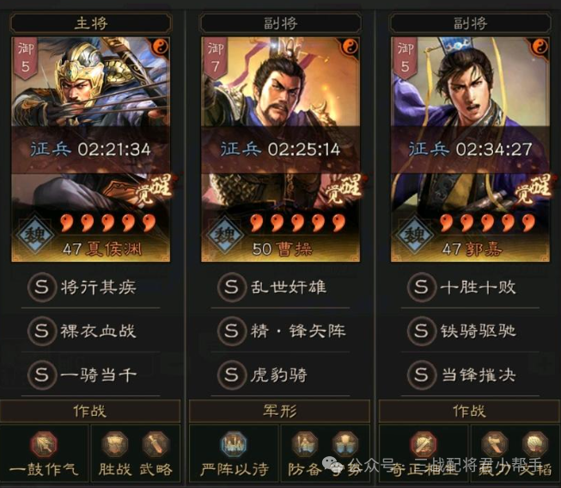Open 曹操 hero card portrait
The image size is (561, 488).
coord(280,149)
